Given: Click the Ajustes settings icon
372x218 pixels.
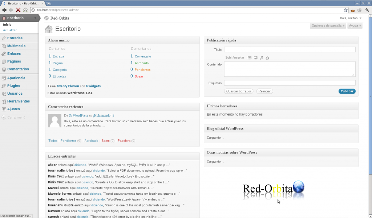Looking at the screenshot, I should click(x=4, y=109).
